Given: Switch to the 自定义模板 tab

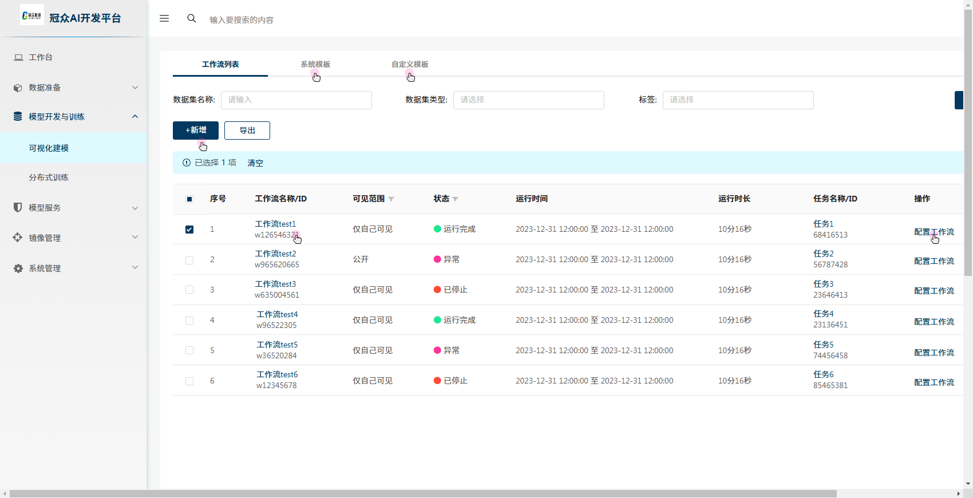Looking at the screenshot, I should click(x=410, y=64).
